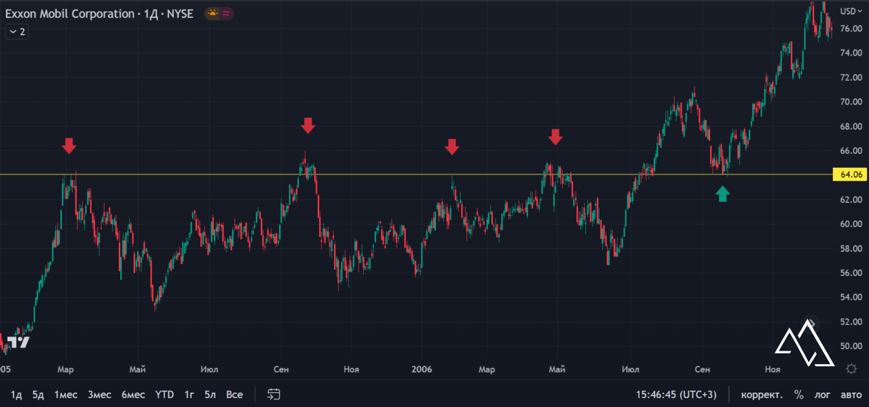Image resolution: width=869 pixels, height=407 pixels.
Task: Click the 58.00 price scale label
Action: point(851,248)
